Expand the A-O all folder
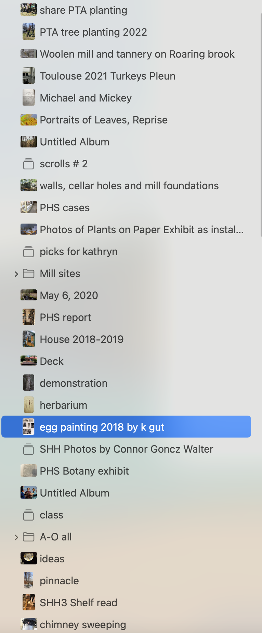The height and width of the screenshot is (633, 262). [16, 537]
